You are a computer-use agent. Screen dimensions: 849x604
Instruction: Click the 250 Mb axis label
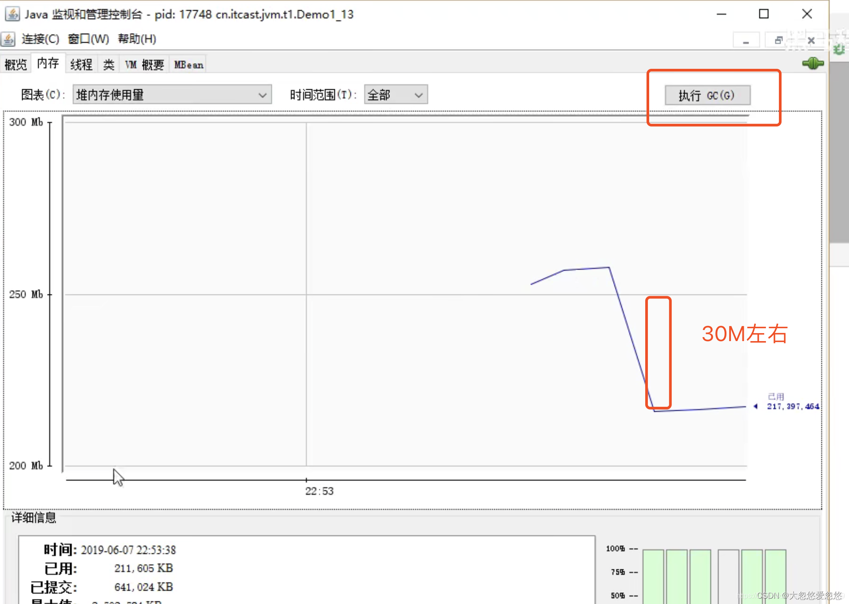pyautogui.click(x=26, y=294)
